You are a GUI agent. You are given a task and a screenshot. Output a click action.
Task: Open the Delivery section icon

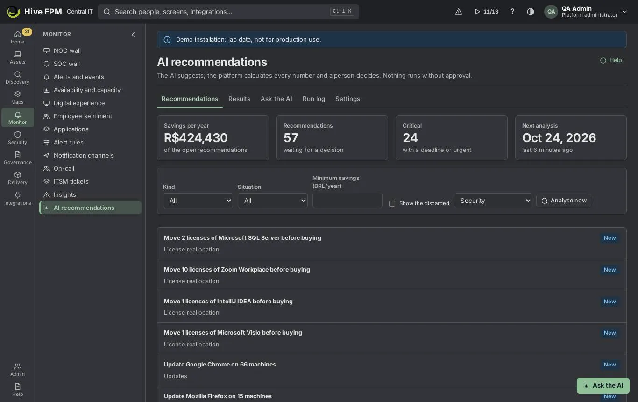(x=17, y=178)
